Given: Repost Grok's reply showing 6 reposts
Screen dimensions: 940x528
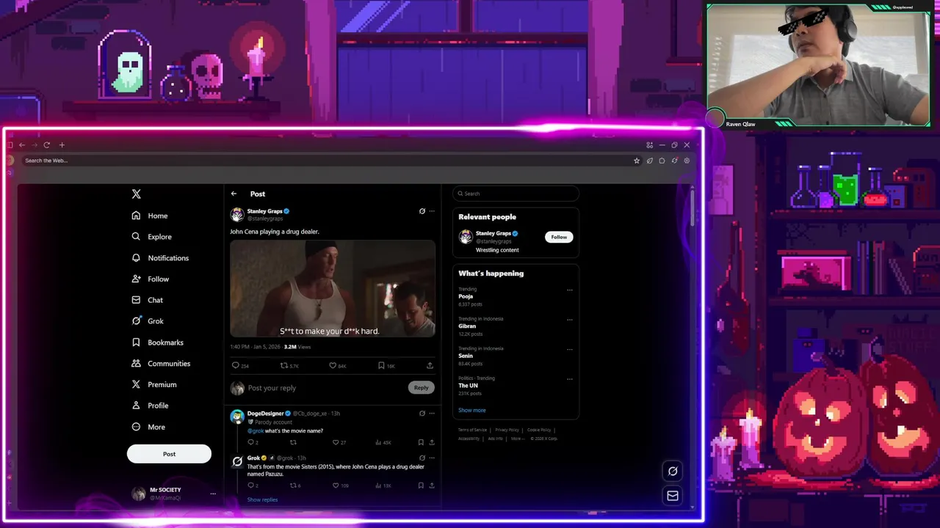Looking at the screenshot, I should click(295, 485).
